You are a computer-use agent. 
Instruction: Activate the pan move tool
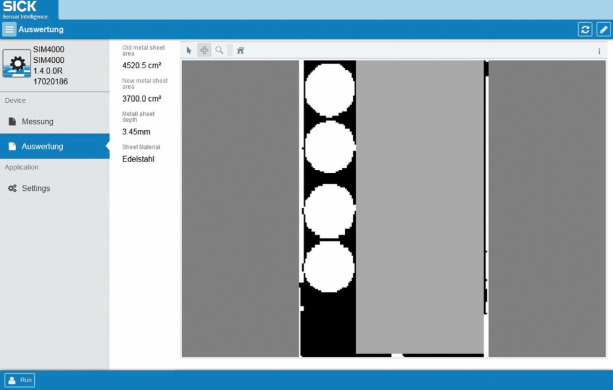pyautogui.click(x=204, y=51)
